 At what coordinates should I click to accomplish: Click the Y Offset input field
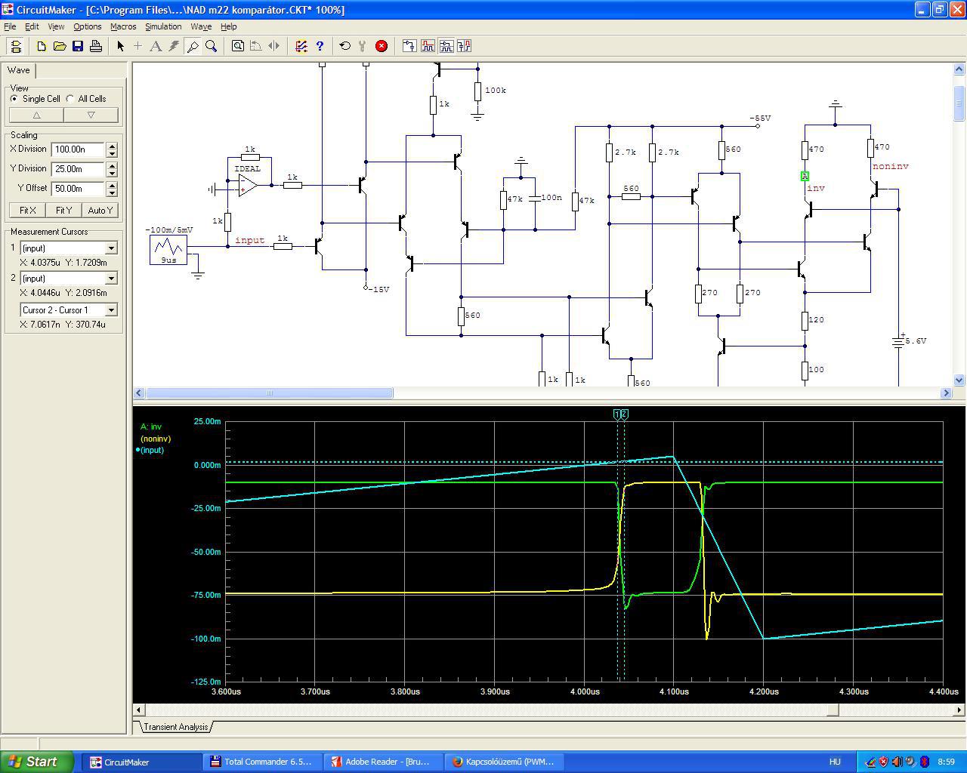tap(78, 189)
